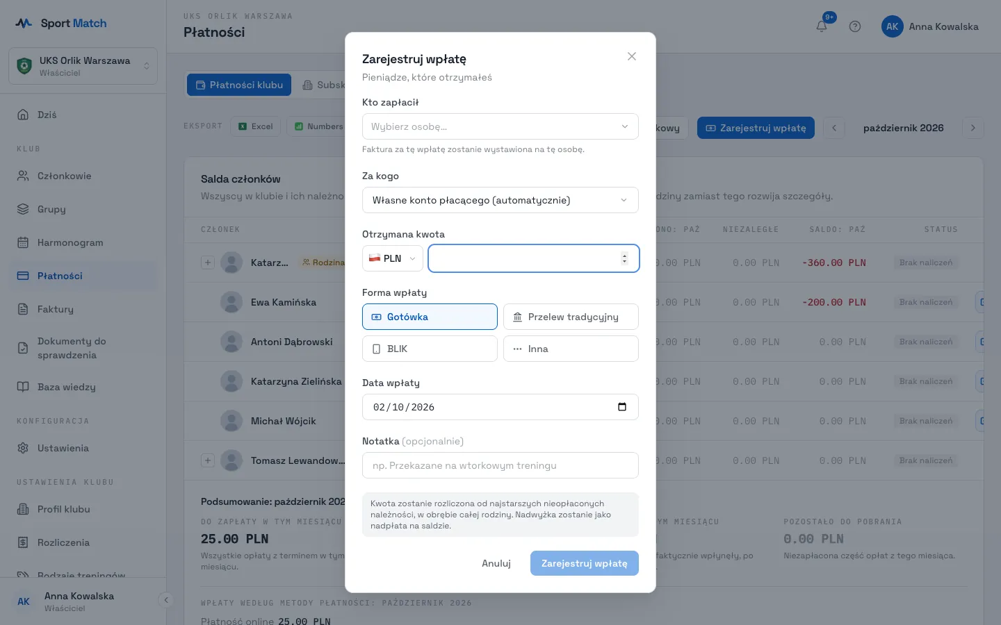Go to Dziś in sidebar
Screen dimensions: 1001x625
pos(83,115)
